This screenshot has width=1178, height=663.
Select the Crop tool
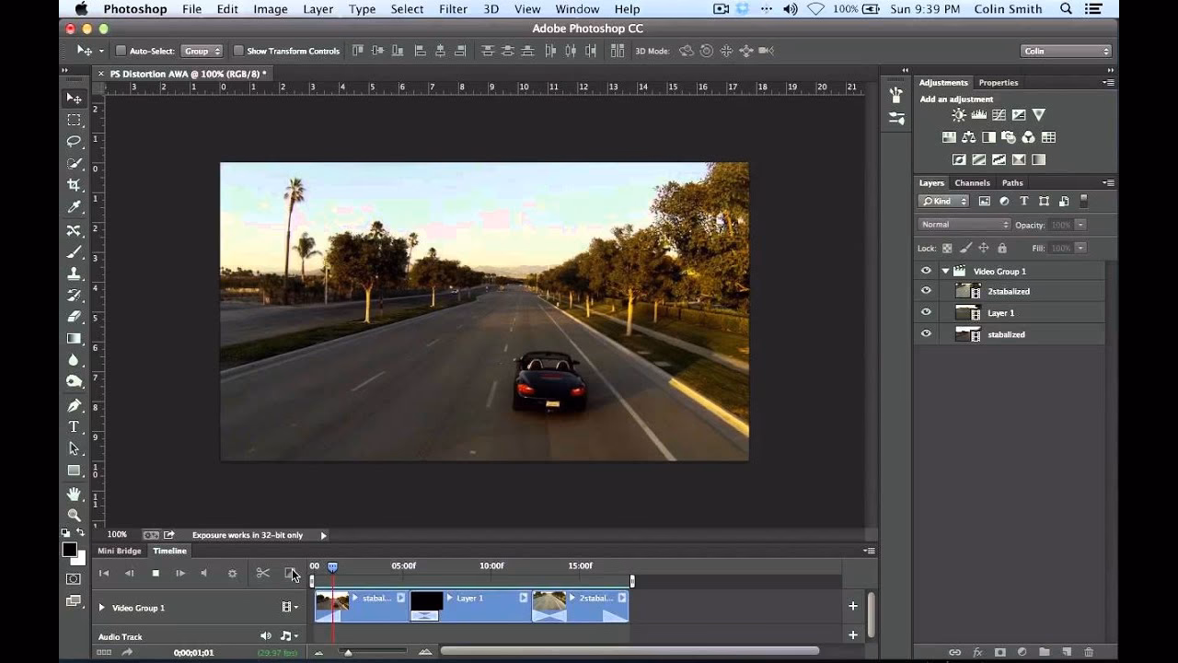point(75,184)
